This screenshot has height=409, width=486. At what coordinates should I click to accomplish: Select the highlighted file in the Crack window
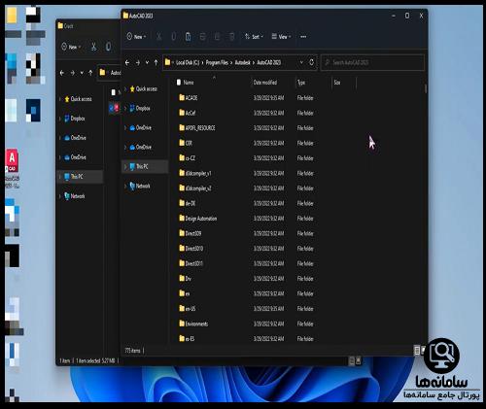point(115,108)
